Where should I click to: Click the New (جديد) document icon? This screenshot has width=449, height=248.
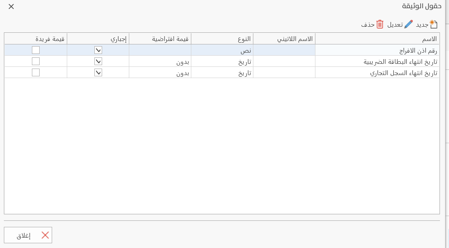(433, 25)
